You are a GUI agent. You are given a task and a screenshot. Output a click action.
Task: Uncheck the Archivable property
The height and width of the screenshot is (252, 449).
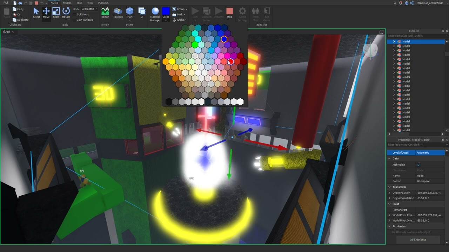pos(418,165)
